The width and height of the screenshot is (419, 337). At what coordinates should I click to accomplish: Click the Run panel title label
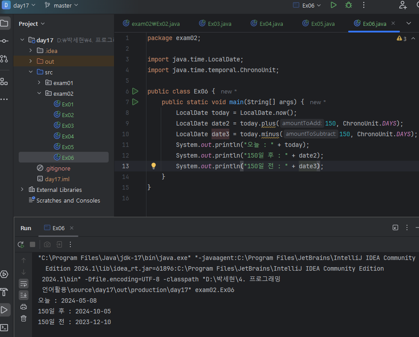click(x=26, y=228)
